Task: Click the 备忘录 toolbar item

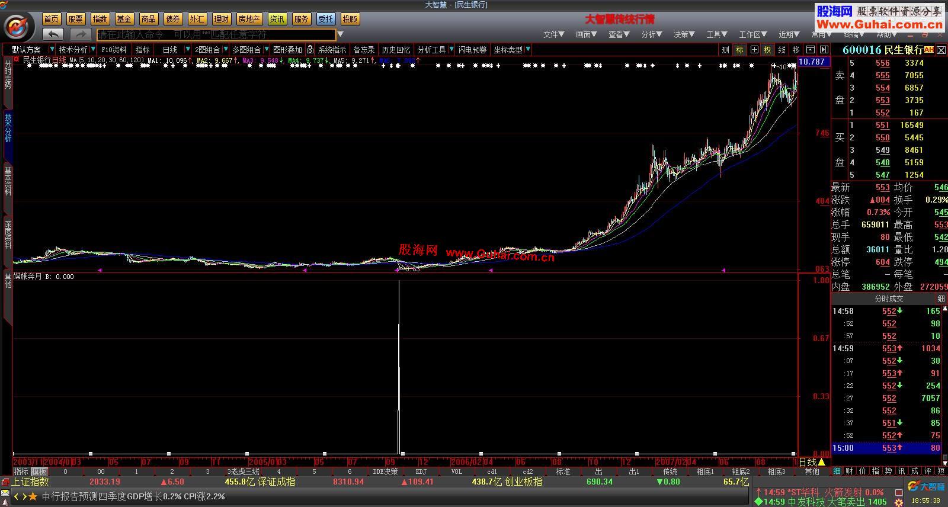Action: pos(364,50)
